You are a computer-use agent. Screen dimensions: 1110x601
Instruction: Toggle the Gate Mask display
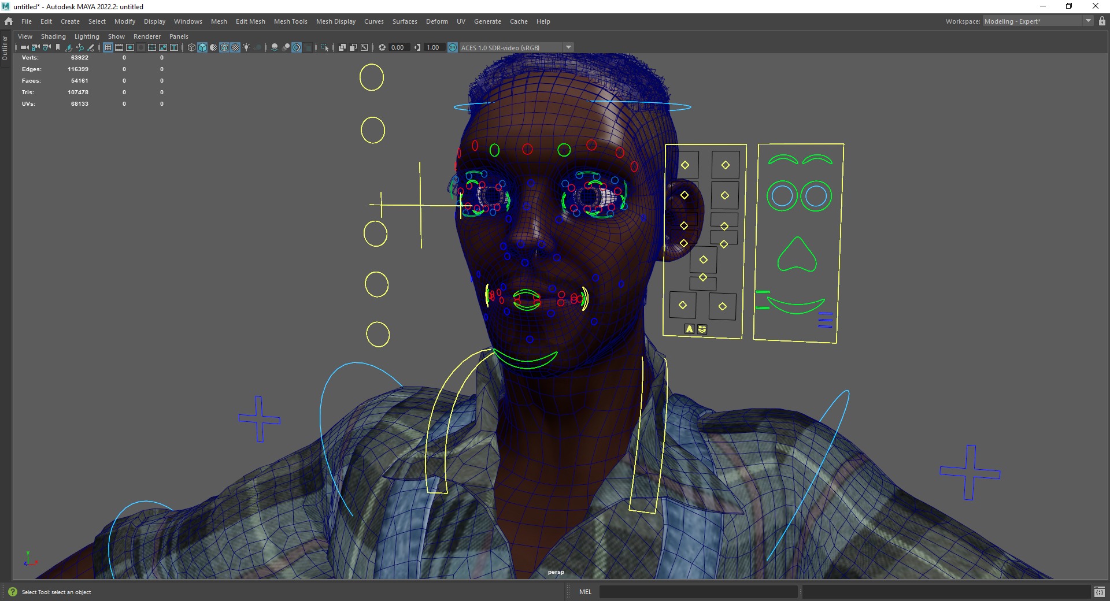click(x=141, y=47)
